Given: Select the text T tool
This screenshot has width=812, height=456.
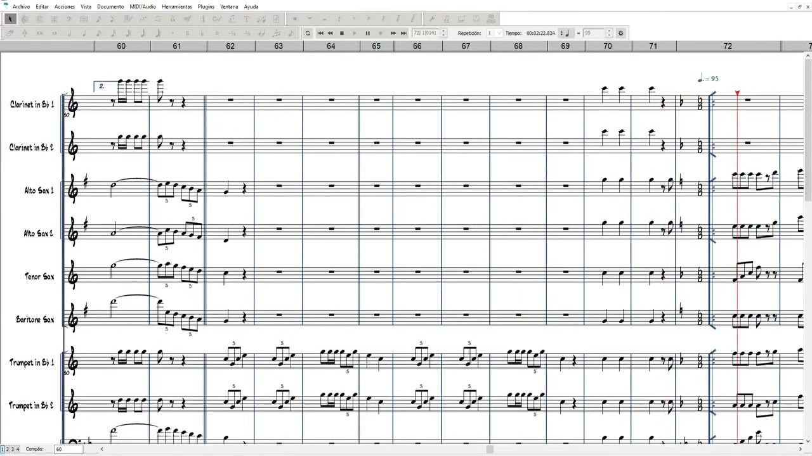Looking at the screenshot, I should 246,19.
